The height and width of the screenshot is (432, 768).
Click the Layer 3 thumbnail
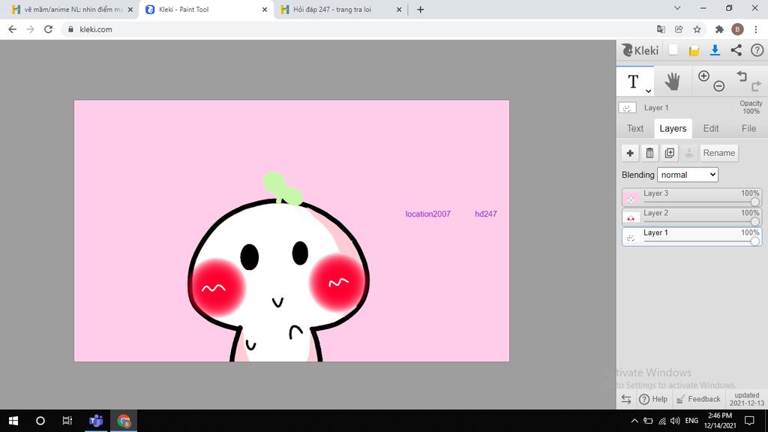tap(631, 198)
